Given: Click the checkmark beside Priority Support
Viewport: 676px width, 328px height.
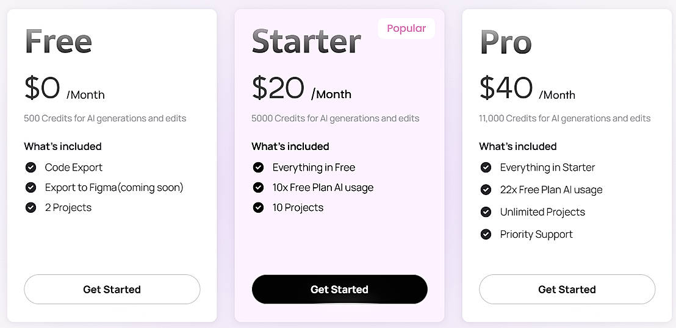Looking at the screenshot, I should click(x=486, y=234).
